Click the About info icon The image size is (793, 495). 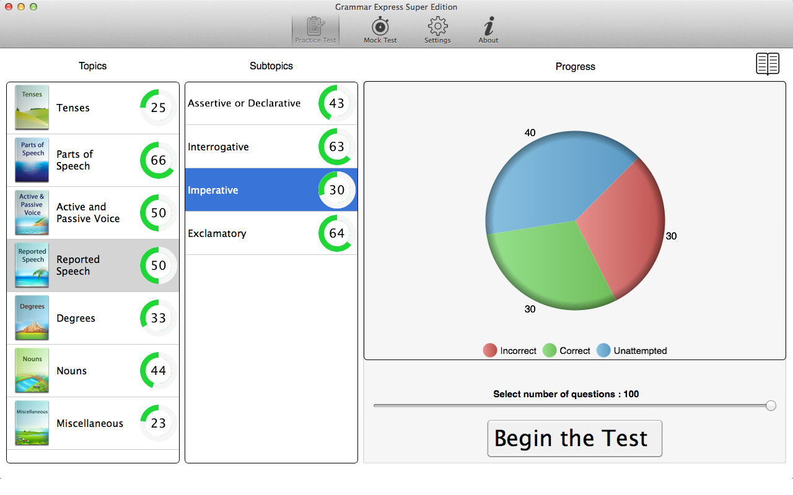pos(488,27)
